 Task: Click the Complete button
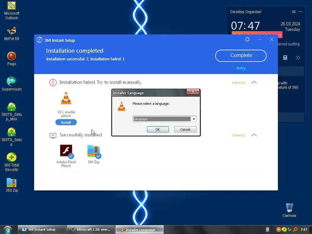[241, 55]
